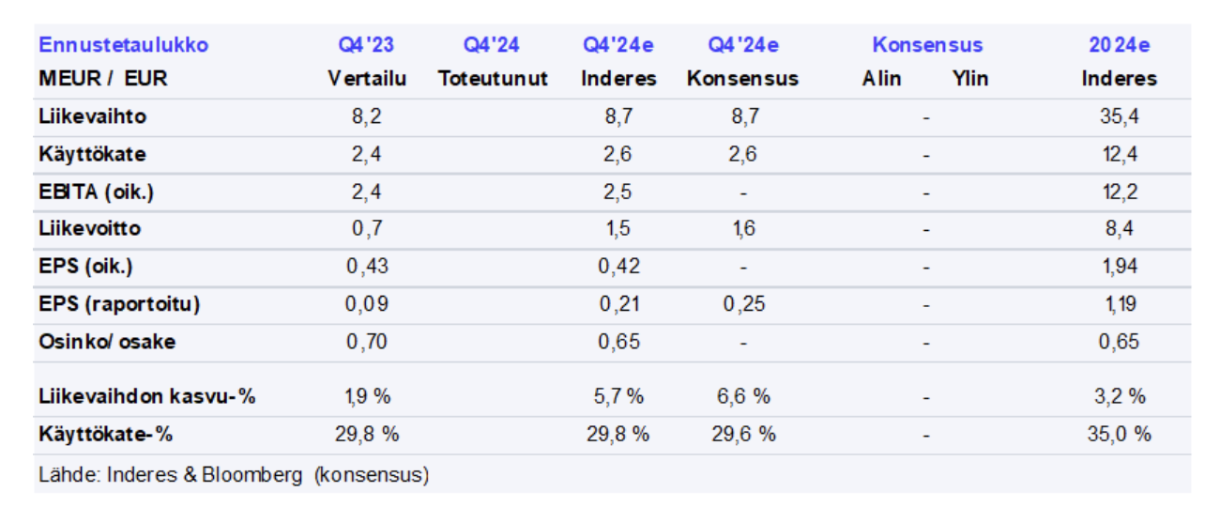This screenshot has height=507, width=1220.
Task: Click the EPS (raportoitu) row label
Action: (x=119, y=304)
